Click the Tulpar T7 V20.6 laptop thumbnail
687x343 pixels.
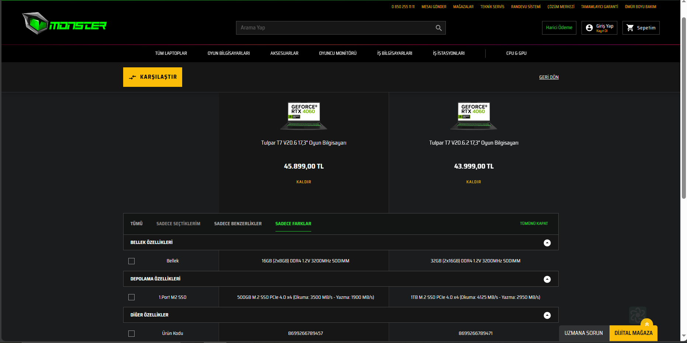(x=304, y=116)
